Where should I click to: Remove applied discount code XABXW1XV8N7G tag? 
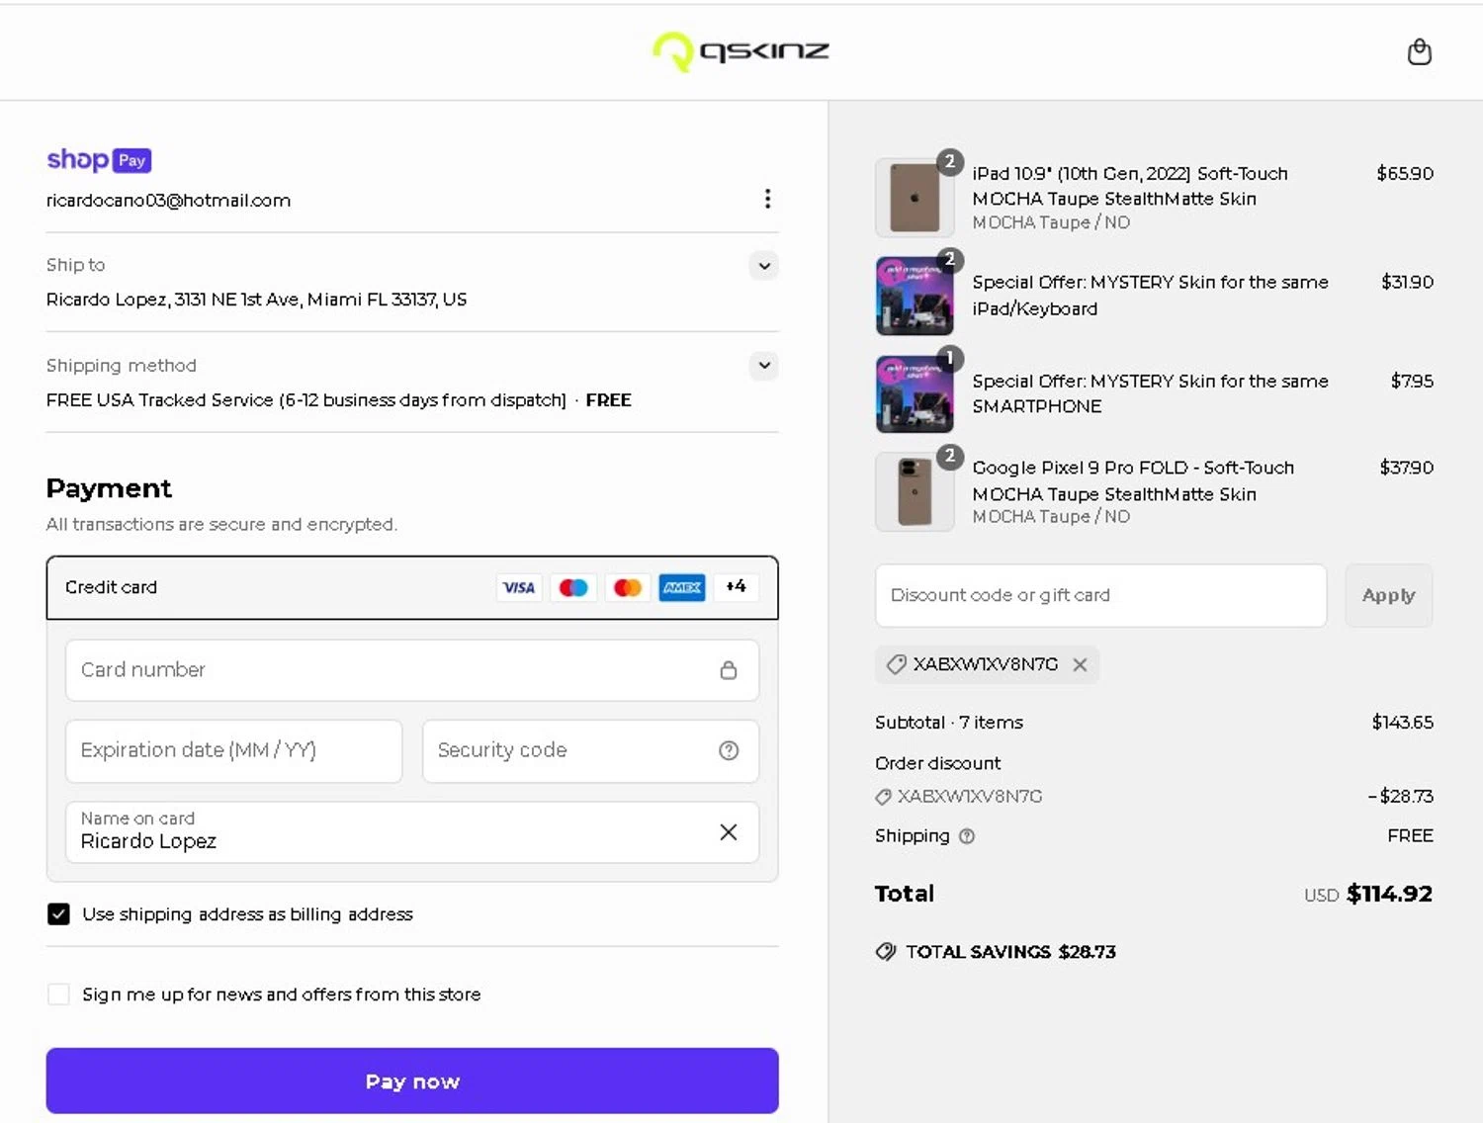1081,664
